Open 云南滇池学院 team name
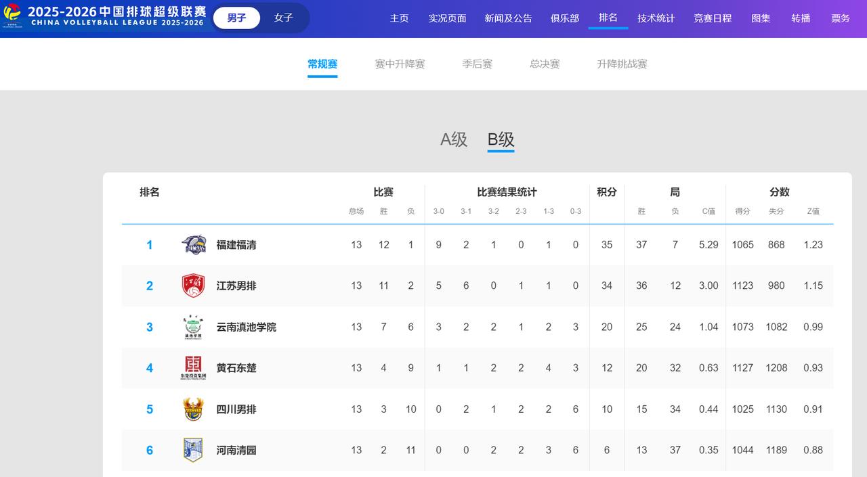Screen dimensions: 867x477 tap(247, 327)
